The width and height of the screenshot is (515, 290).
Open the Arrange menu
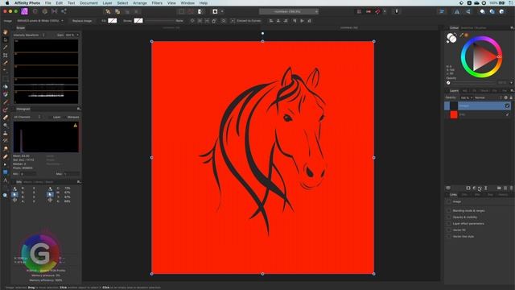(140, 3)
